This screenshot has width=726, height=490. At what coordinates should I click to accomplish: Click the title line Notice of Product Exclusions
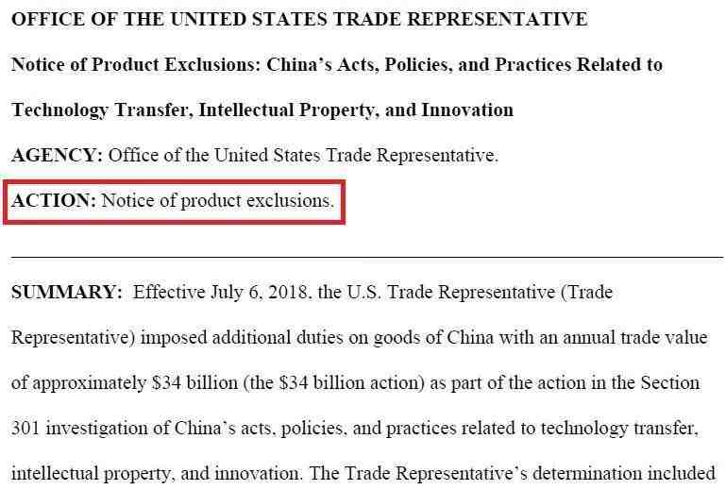coord(337,65)
